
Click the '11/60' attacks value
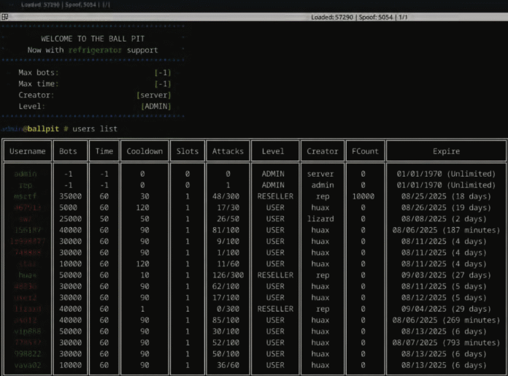pyautogui.click(x=228, y=264)
